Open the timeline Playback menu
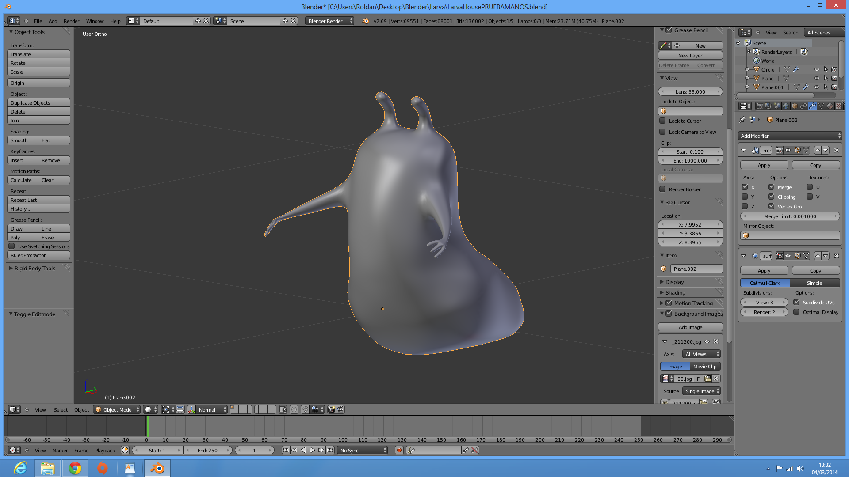 point(105,450)
